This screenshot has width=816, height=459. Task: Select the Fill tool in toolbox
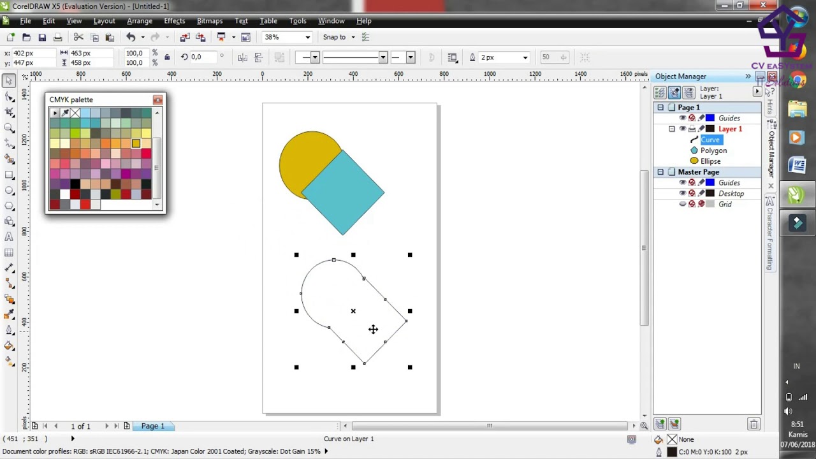9,346
